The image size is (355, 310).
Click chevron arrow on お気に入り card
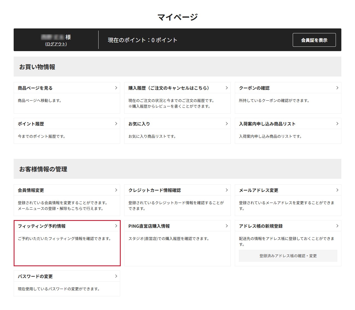pos(227,124)
